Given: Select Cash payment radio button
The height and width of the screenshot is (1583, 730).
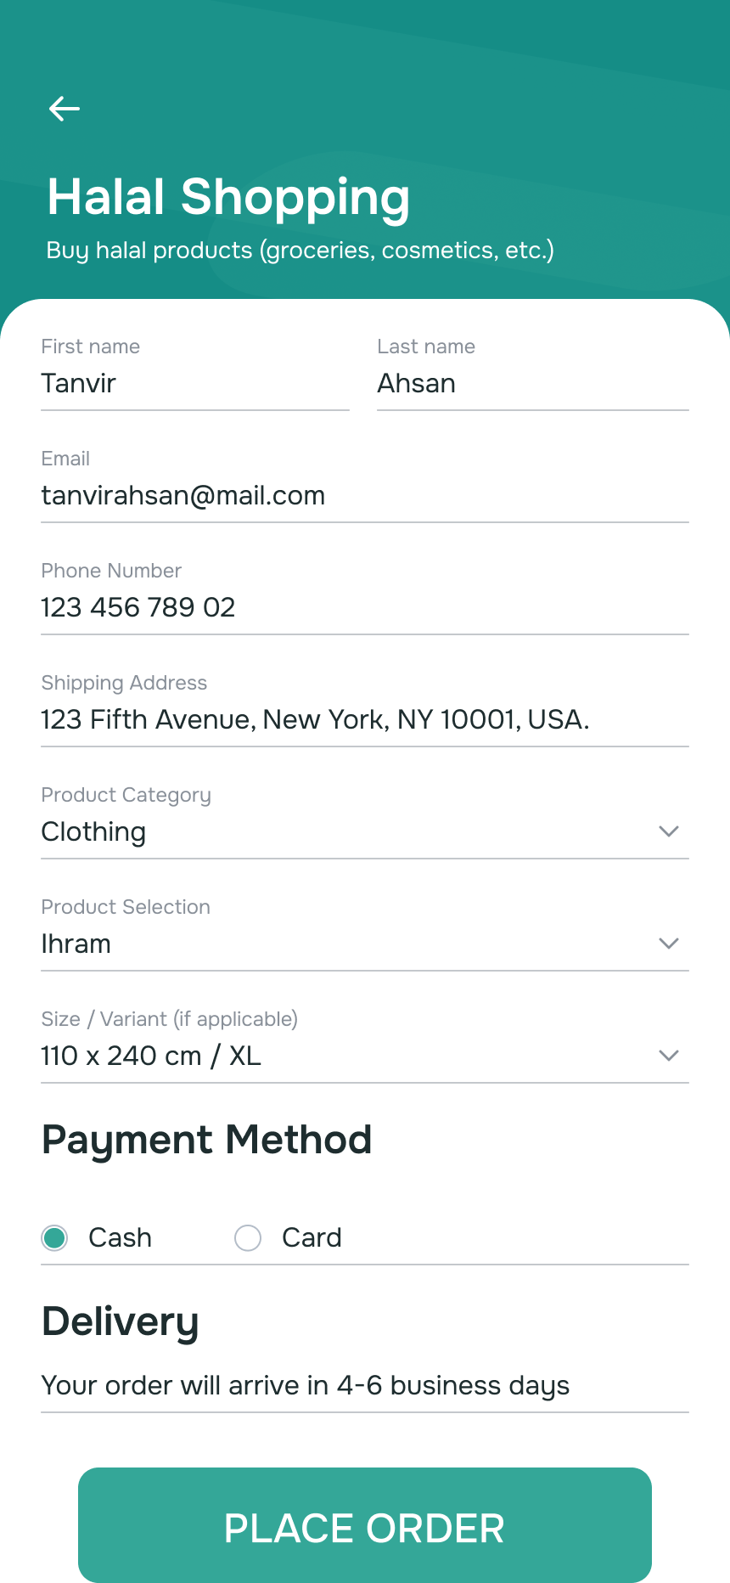Looking at the screenshot, I should (x=55, y=1238).
